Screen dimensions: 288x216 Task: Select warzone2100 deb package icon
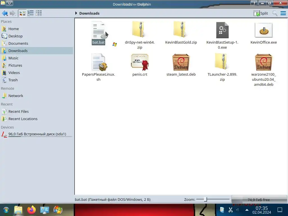(264, 62)
